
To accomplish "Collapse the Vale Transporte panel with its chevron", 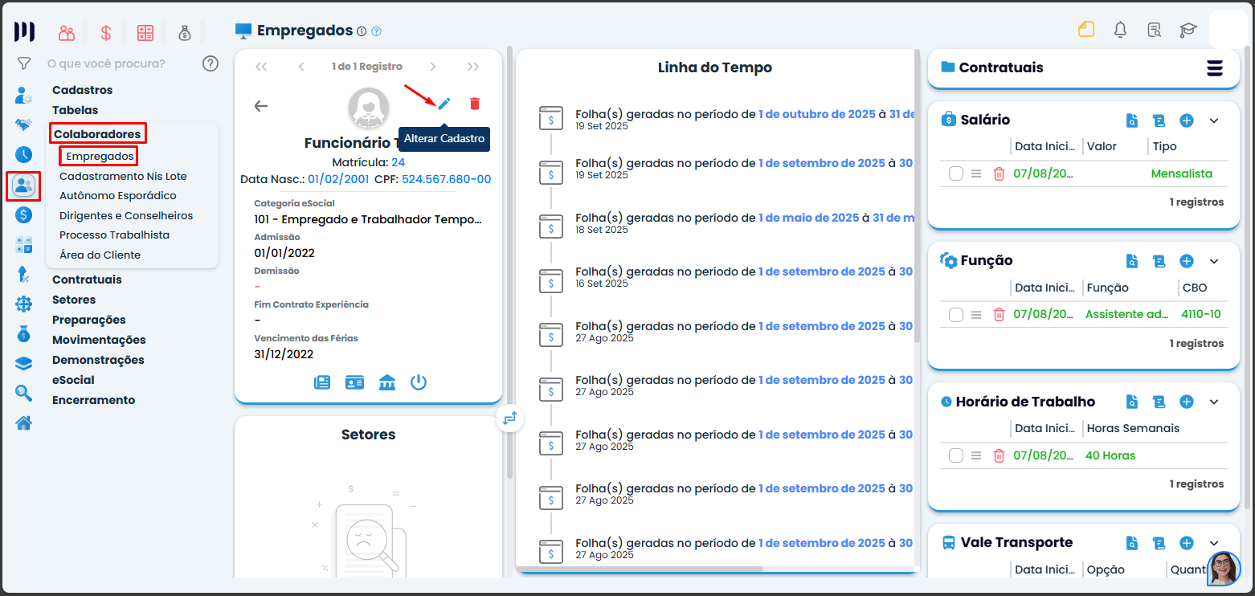I will 1214,543.
